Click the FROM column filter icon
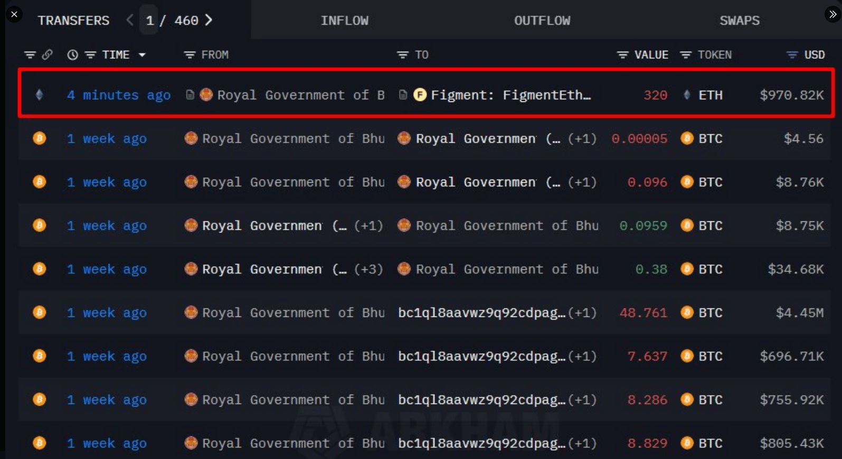This screenshot has height=459, width=842. click(x=190, y=55)
